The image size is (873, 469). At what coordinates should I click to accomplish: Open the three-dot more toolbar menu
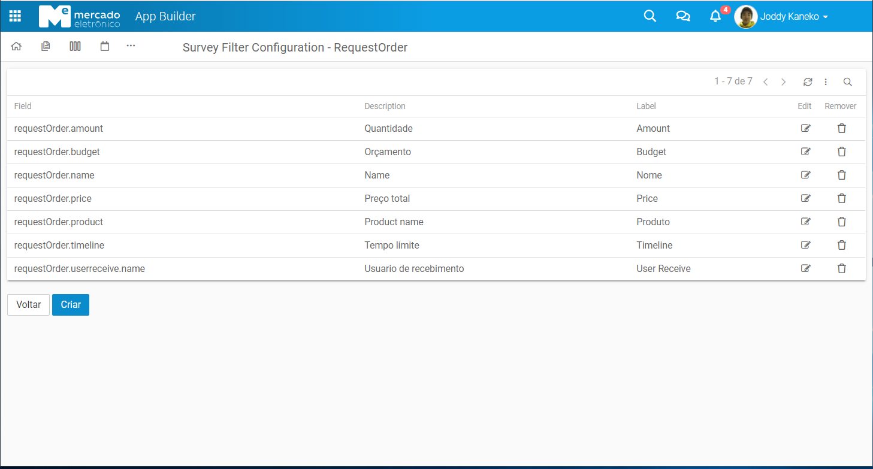point(131,46)
